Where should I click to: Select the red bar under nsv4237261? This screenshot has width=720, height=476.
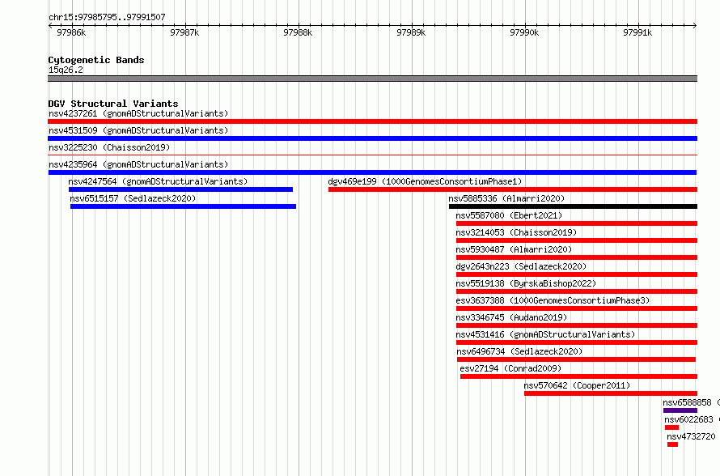pyautogui.click(x=372, y=121)
